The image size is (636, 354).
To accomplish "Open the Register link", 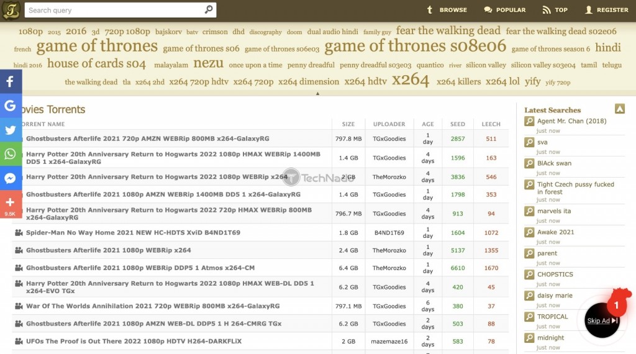I will pos(606,10).
